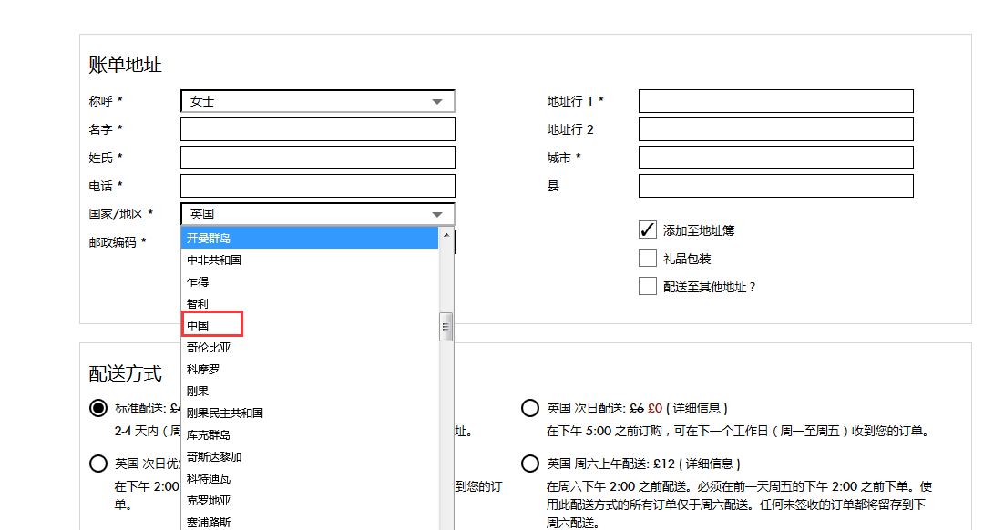
Task: Check the 配送至其他地址 checkbox
Action: pyautogui.click(x=648, y=286)
